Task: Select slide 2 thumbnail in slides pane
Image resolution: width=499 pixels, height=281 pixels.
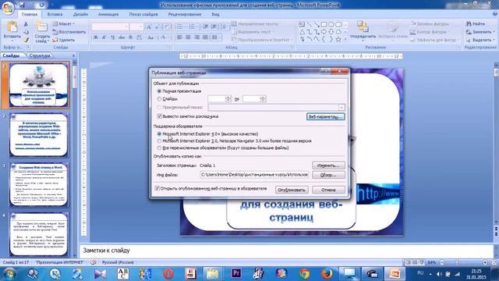Action: [38, 135]
